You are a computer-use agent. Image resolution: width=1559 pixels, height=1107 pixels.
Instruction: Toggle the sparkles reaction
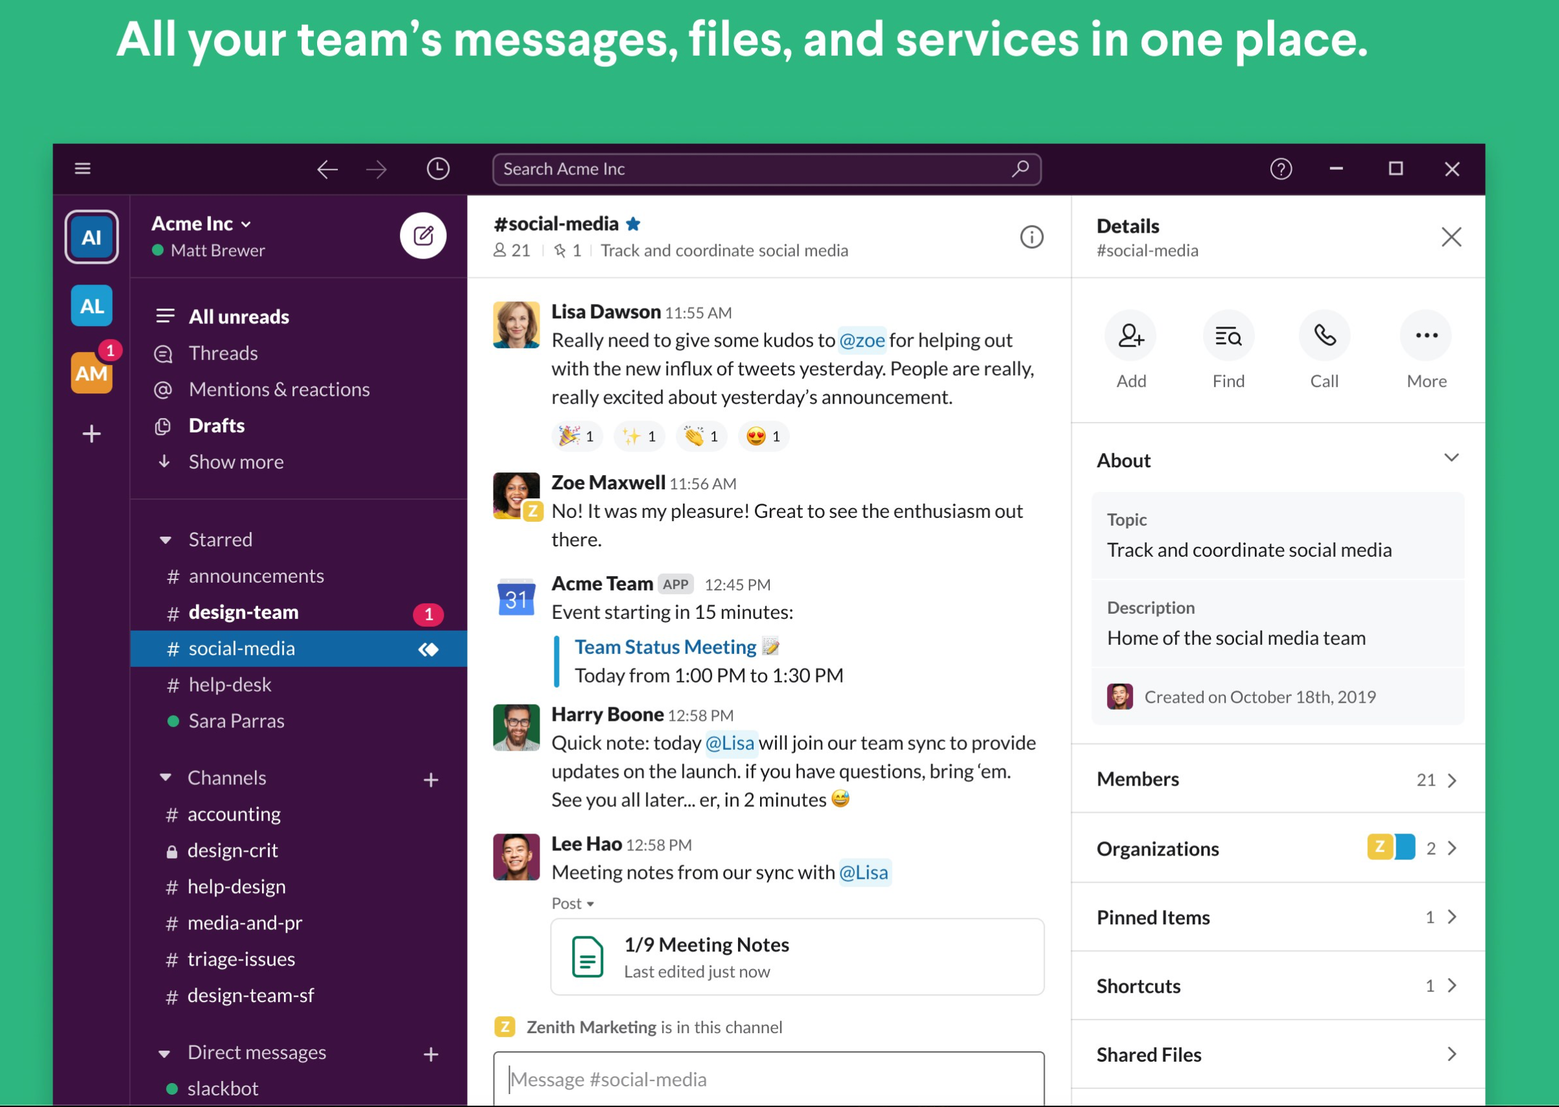click(x=639, y=436)
